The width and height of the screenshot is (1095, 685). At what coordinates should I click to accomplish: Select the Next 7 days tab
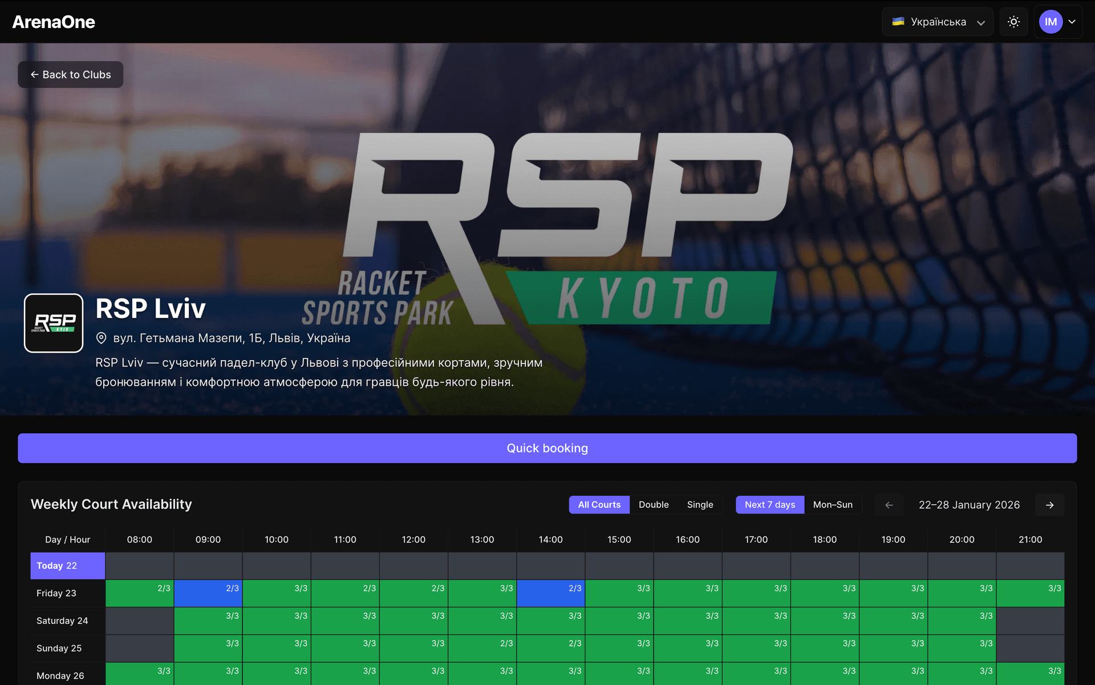click(769, 505)
